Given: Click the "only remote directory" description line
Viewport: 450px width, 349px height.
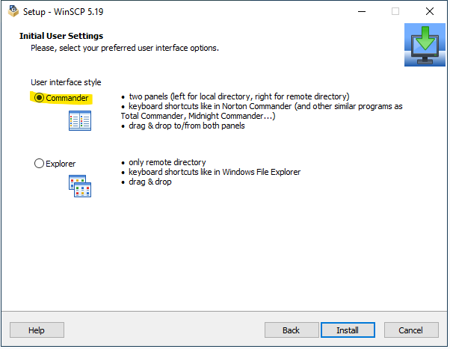Looking at the screenshot, I should point(167,162).
